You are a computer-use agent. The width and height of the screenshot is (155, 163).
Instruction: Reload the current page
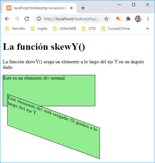tap(27, 19)
